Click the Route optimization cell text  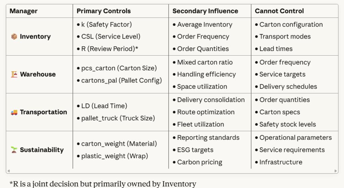point(206,112)
